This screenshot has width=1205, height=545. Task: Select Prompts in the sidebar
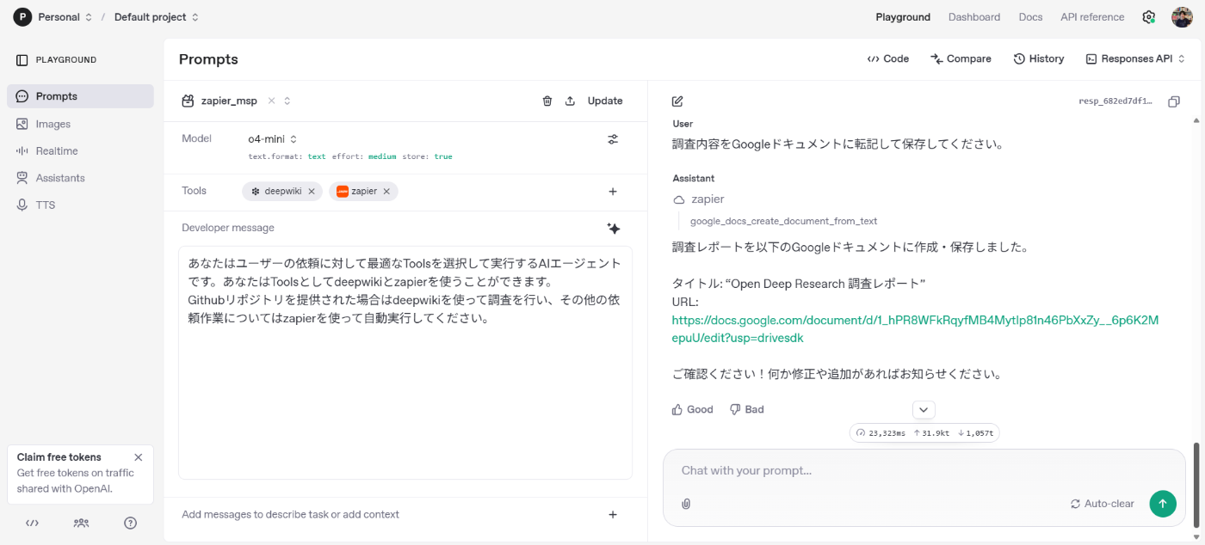[80, 96]
